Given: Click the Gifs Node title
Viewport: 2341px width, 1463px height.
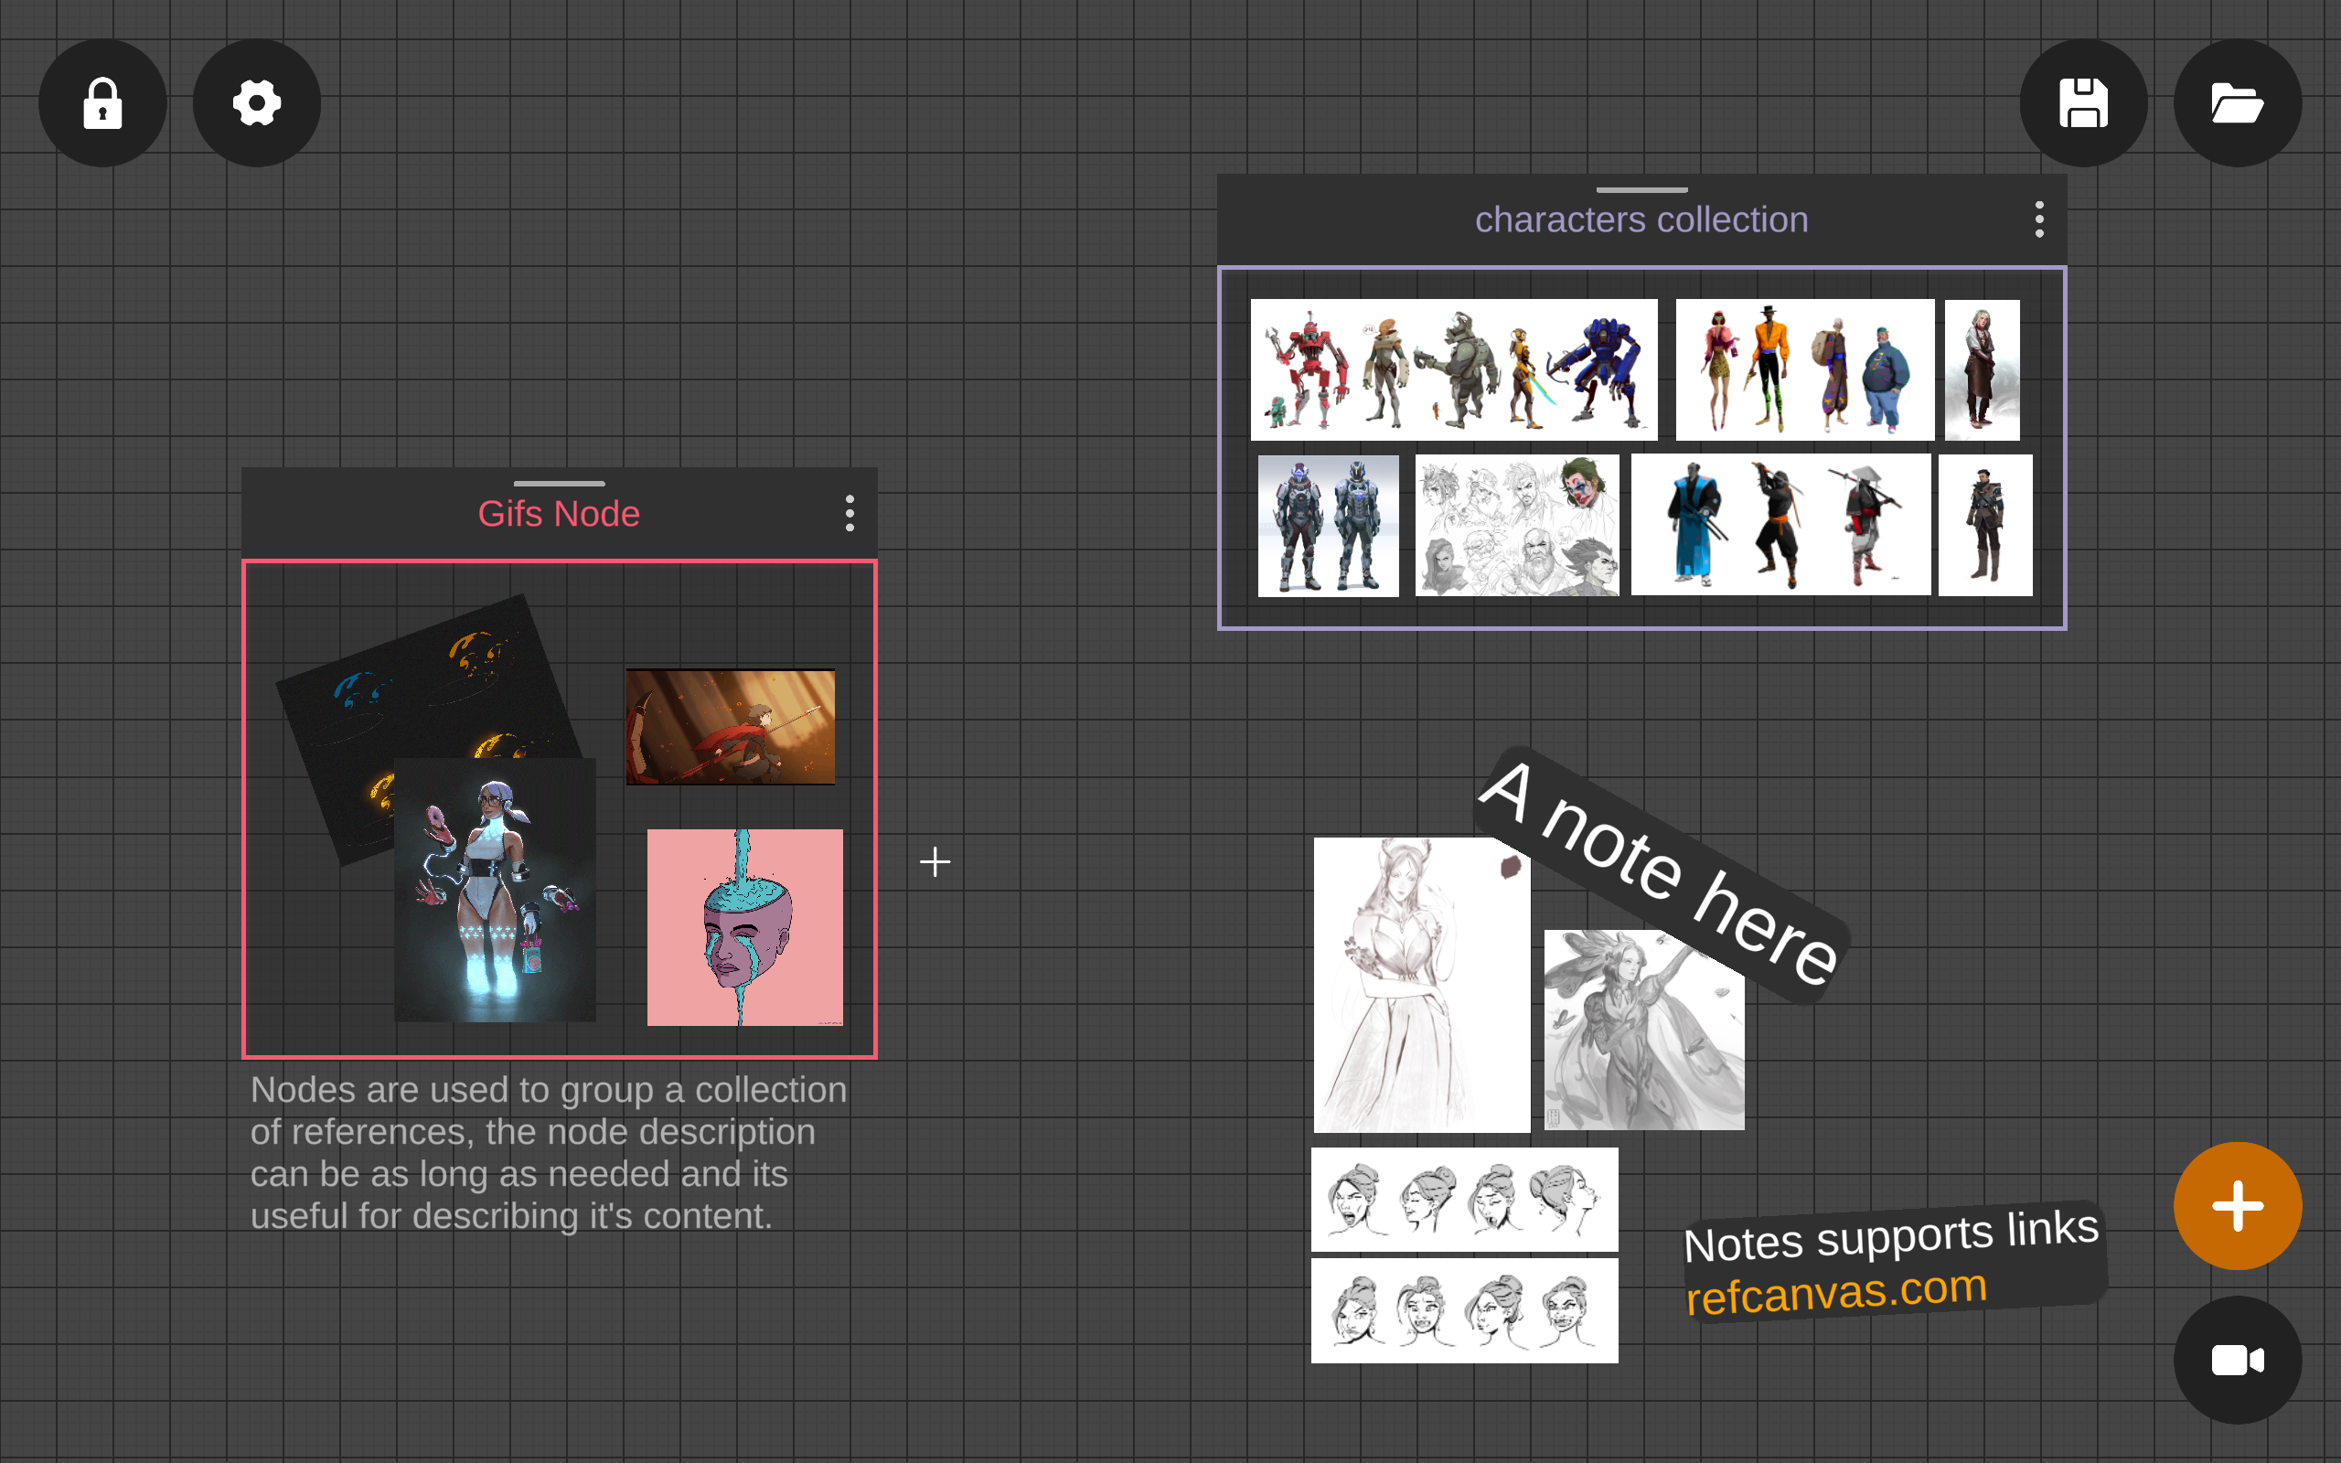Looking at the screenshot, I should coord(559,514).
